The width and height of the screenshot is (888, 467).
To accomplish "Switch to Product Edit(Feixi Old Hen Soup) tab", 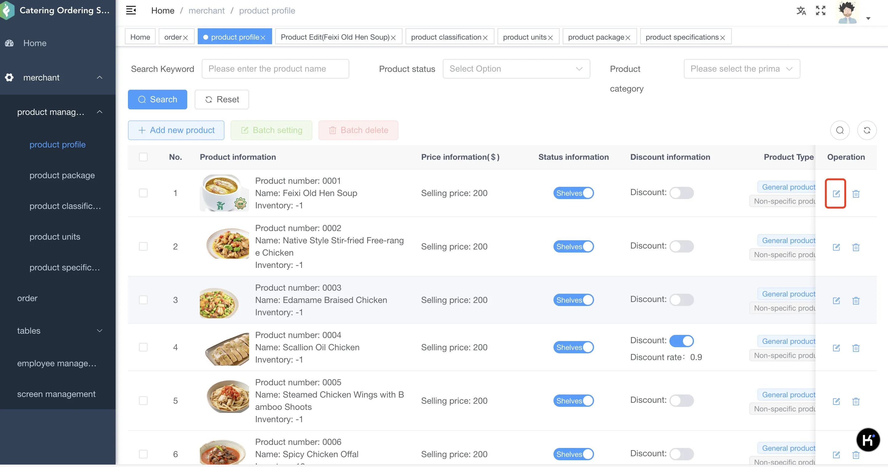I will pos(335,37).
